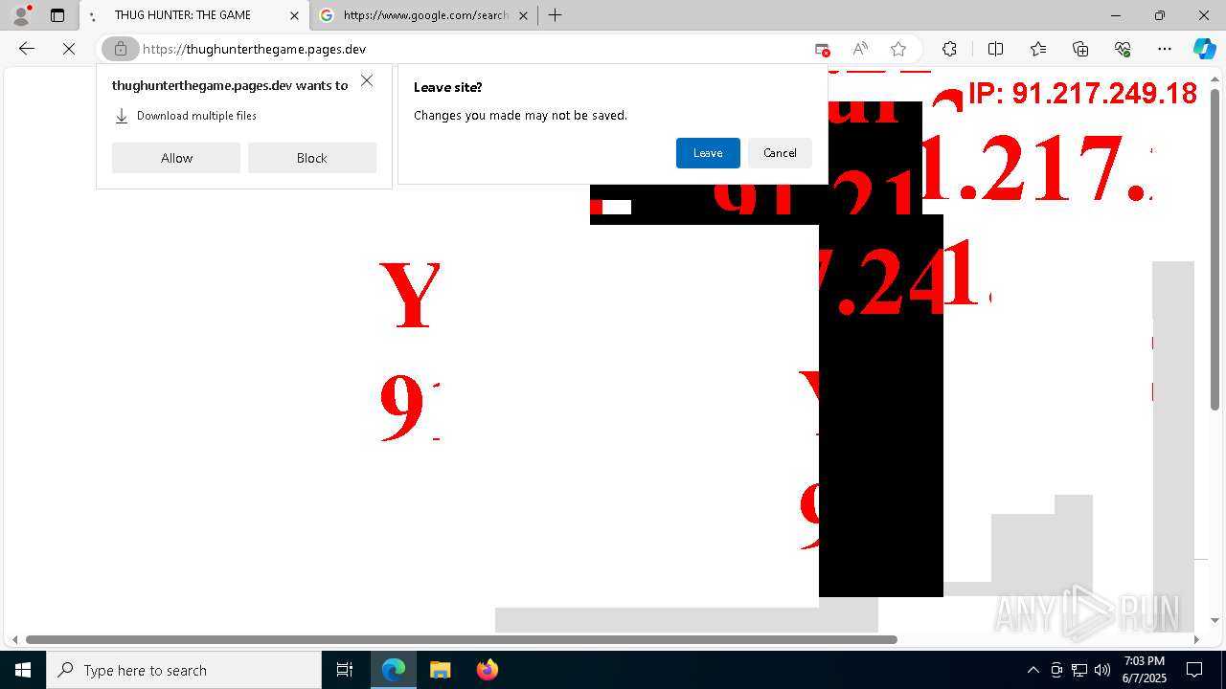The image size is (1226, 689).
Task: Click the IP: 91.217.249.18 text
Action: click(x=1082, y=93)
